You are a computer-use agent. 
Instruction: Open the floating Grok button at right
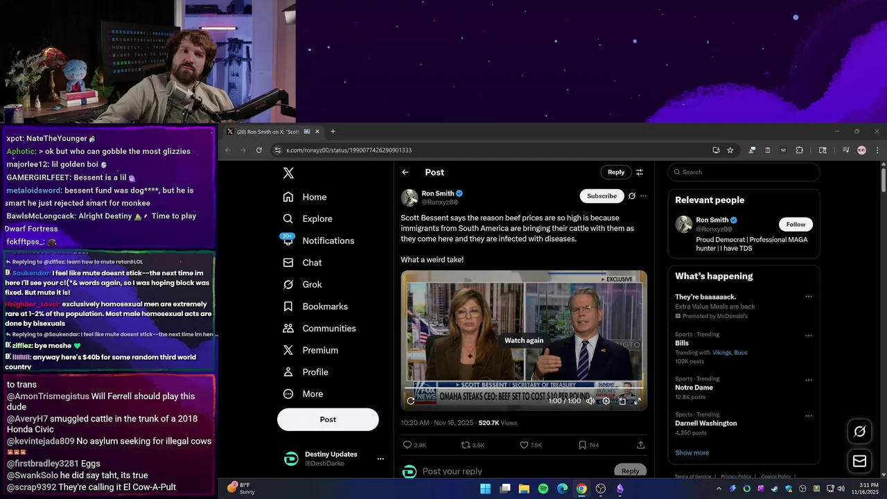[859, 431]
